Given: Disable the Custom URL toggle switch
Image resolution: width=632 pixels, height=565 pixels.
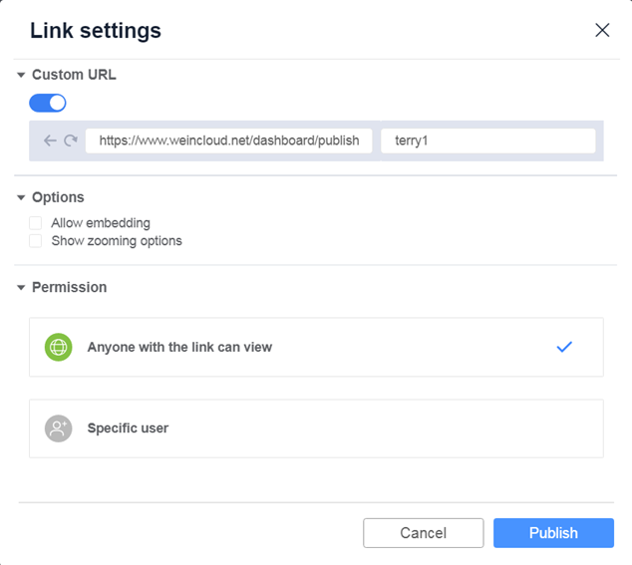Looking at the screenshot, I should [48, 104].
